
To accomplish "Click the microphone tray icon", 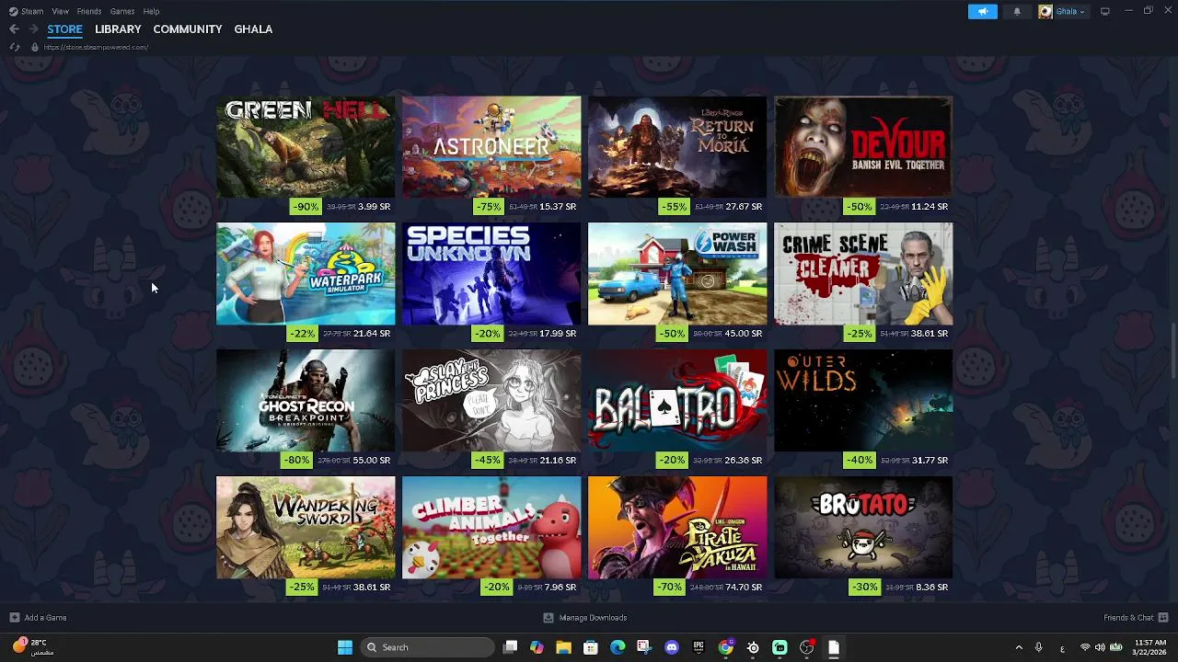I will point(1038,647).
